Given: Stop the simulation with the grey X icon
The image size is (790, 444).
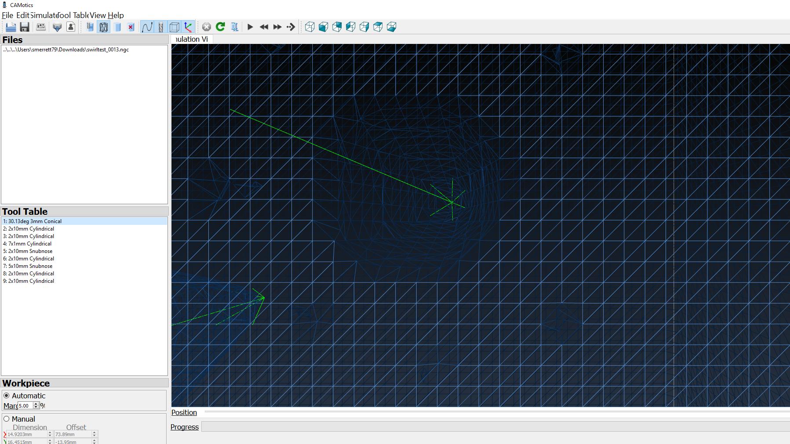Looking at the screenshot, I should click(x=207, y=27).
